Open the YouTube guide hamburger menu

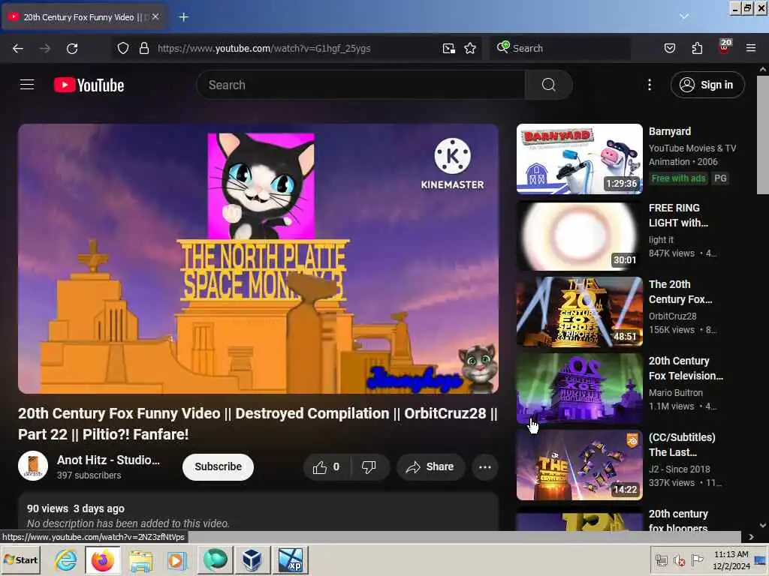(27, 85)
